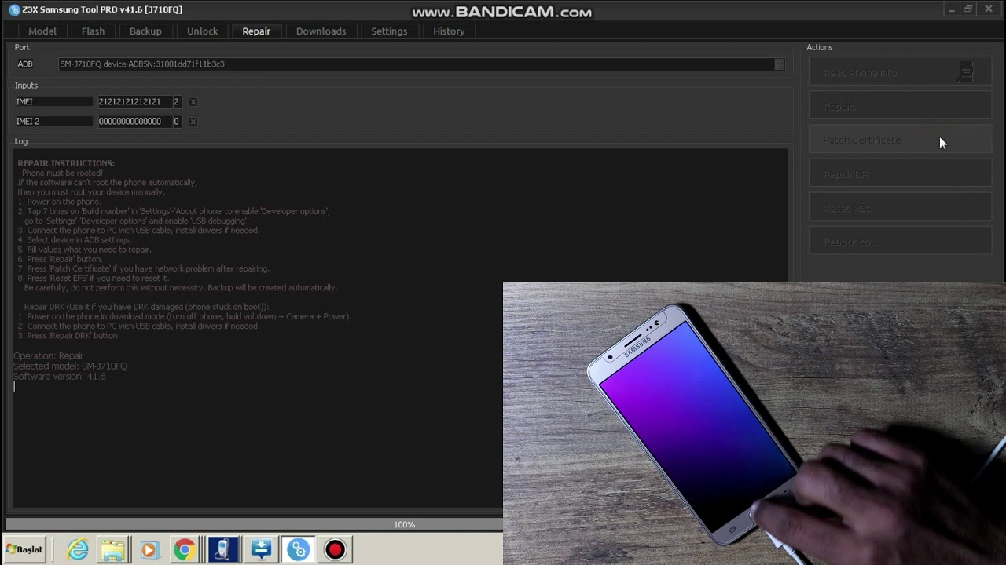Click 'Software version: 41.6' log line
1006x565 pixels.
tap(59, 377)
